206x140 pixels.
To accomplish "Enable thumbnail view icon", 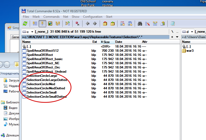I will pyautogui.click(x=50, y=24).
